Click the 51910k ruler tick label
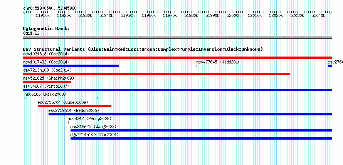 pos(43,15)
